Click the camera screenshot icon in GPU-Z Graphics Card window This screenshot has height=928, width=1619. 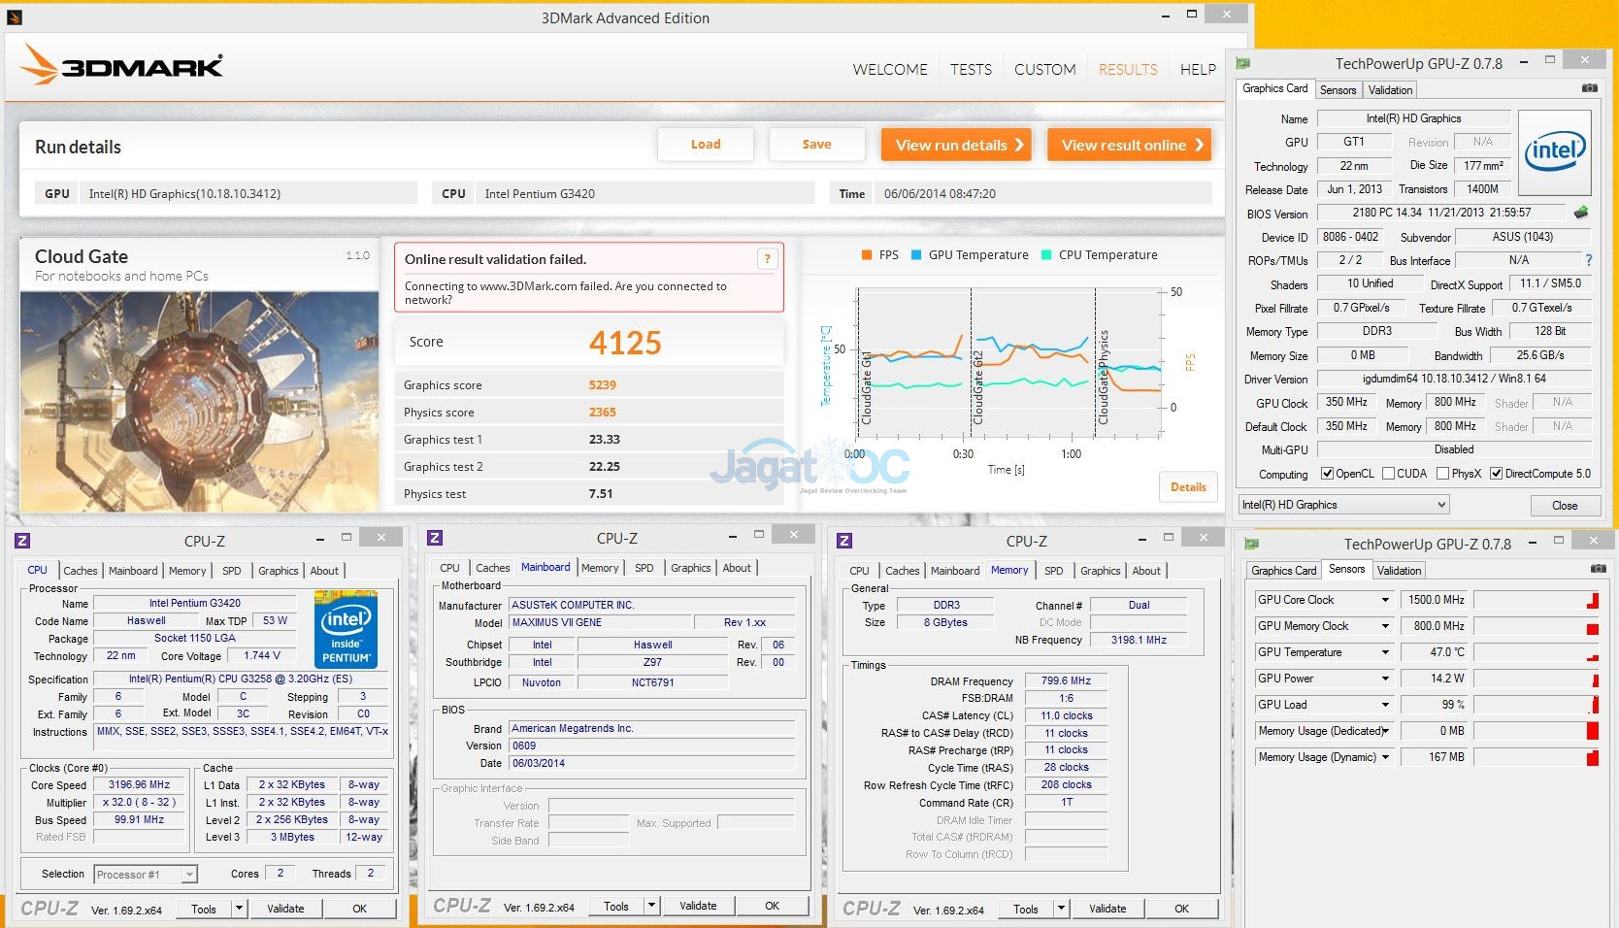tap(1589, 88)
